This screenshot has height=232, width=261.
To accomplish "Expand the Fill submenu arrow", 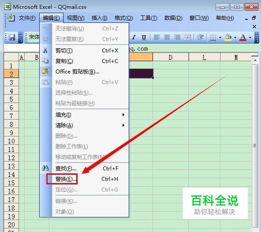I will (123, 115).
